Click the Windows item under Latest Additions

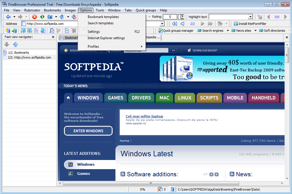(90, 164)
